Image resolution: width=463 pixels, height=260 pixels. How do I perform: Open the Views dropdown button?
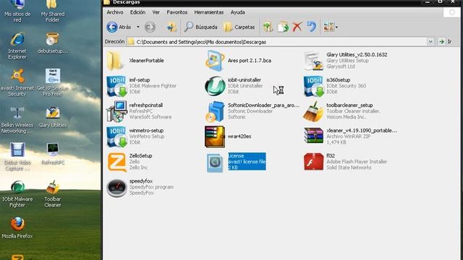tap(331, 27)
